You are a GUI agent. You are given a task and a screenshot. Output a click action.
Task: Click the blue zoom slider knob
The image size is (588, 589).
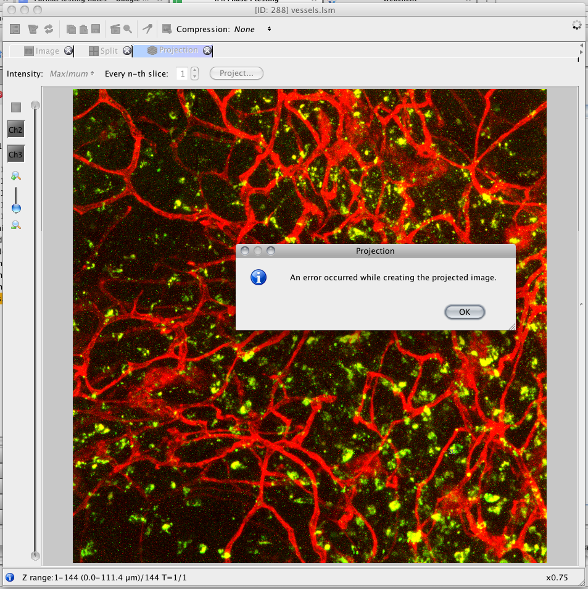coord(16,208)
